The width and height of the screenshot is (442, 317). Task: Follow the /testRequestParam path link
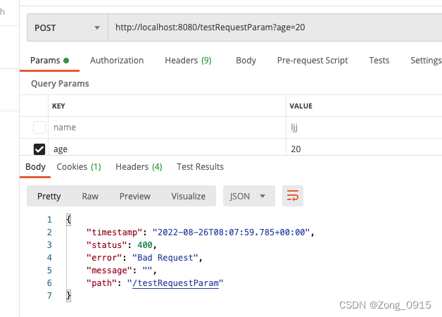tap(177, 282)
